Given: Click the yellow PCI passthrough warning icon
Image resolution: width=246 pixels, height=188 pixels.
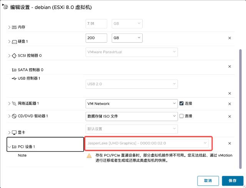Looking at the screenshot, I should coord(89,156).
